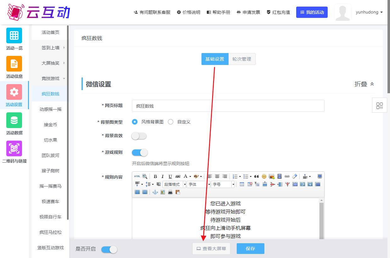Open the 字号 font size dropdown
The image size is (390, 258).
pyautogui.click(x=223, y=185)
